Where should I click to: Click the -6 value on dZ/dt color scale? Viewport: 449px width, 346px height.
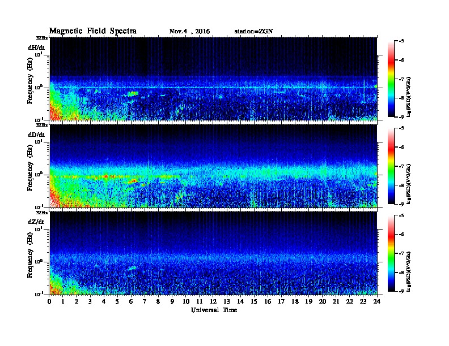(x=401, y=235)
